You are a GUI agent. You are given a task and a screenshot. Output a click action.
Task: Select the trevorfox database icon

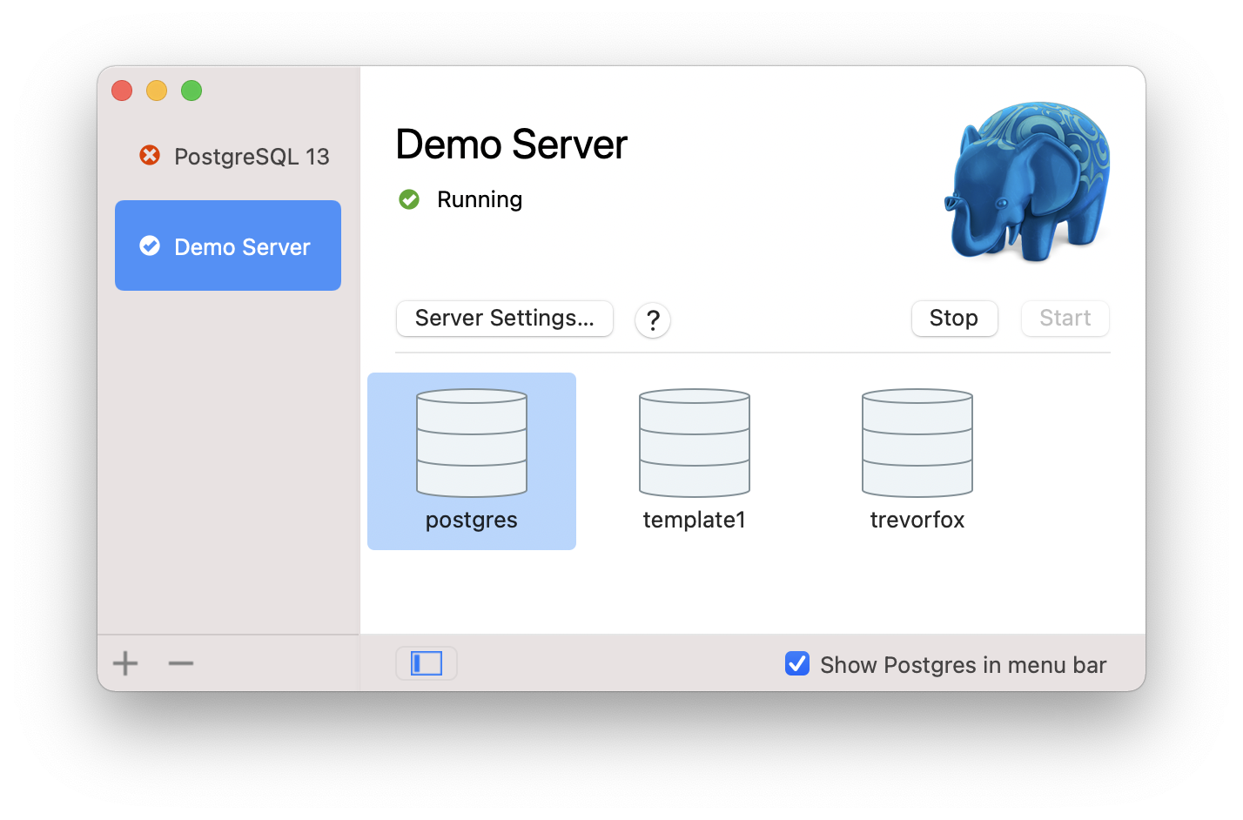[x=917, y=443]
